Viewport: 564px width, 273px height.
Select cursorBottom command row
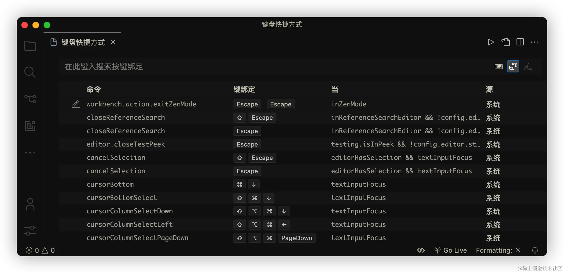click(303, 184)
